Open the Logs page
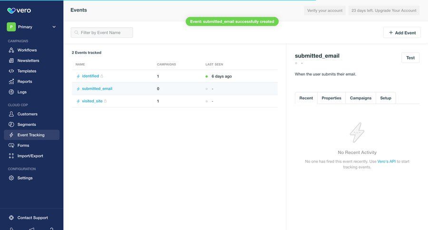This screenshot has width=428, height=230. click(22, 92)
